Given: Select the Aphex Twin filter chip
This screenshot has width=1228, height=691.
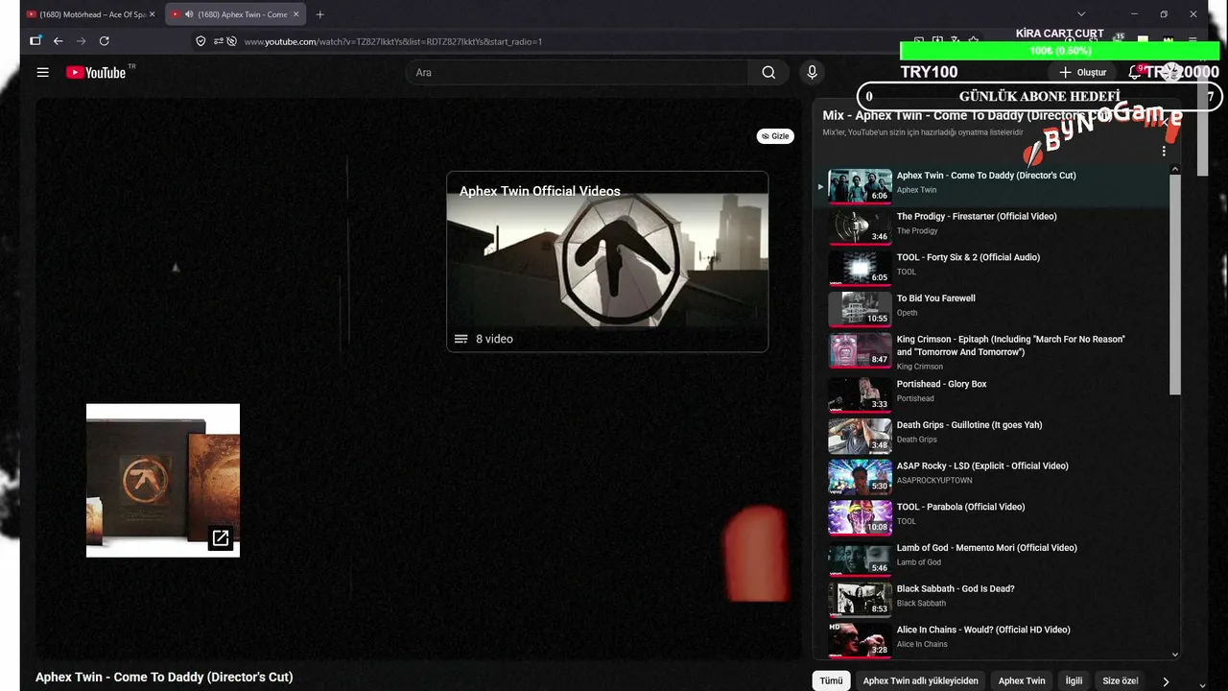Looking at the screenshot, I should tap(1022, 680).
